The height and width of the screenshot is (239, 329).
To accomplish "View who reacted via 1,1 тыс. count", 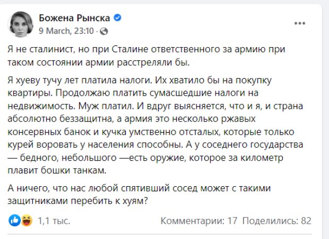I will 49,220.
